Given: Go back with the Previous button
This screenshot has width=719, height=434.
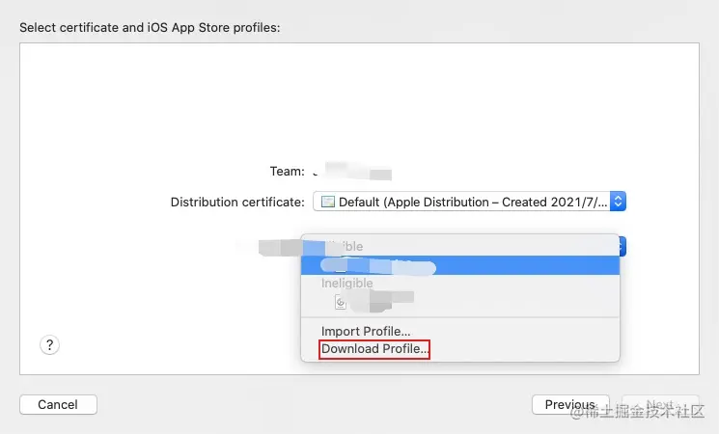Looking at the screenshot, I should pyautogui.click(x=570, y=405).
